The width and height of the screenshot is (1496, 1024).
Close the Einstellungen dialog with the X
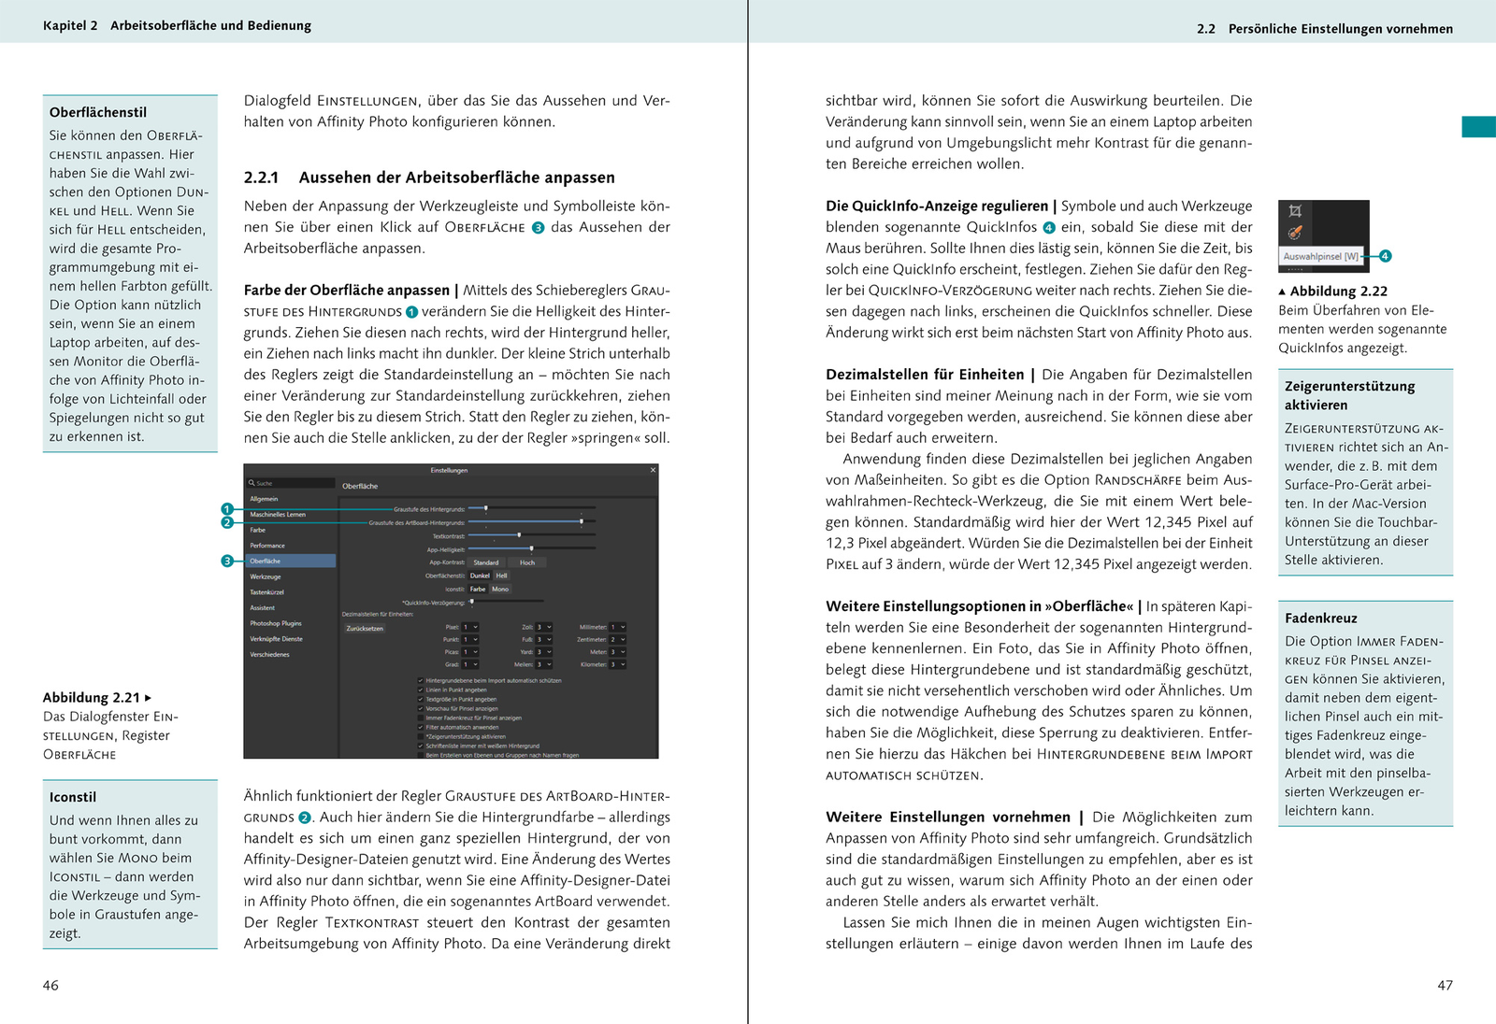(x=653, y=470)
